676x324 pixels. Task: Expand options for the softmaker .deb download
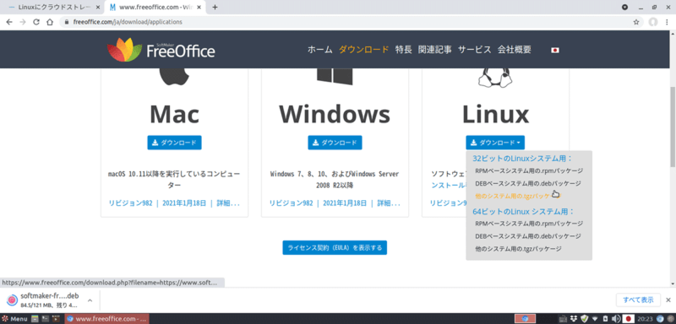90,300
